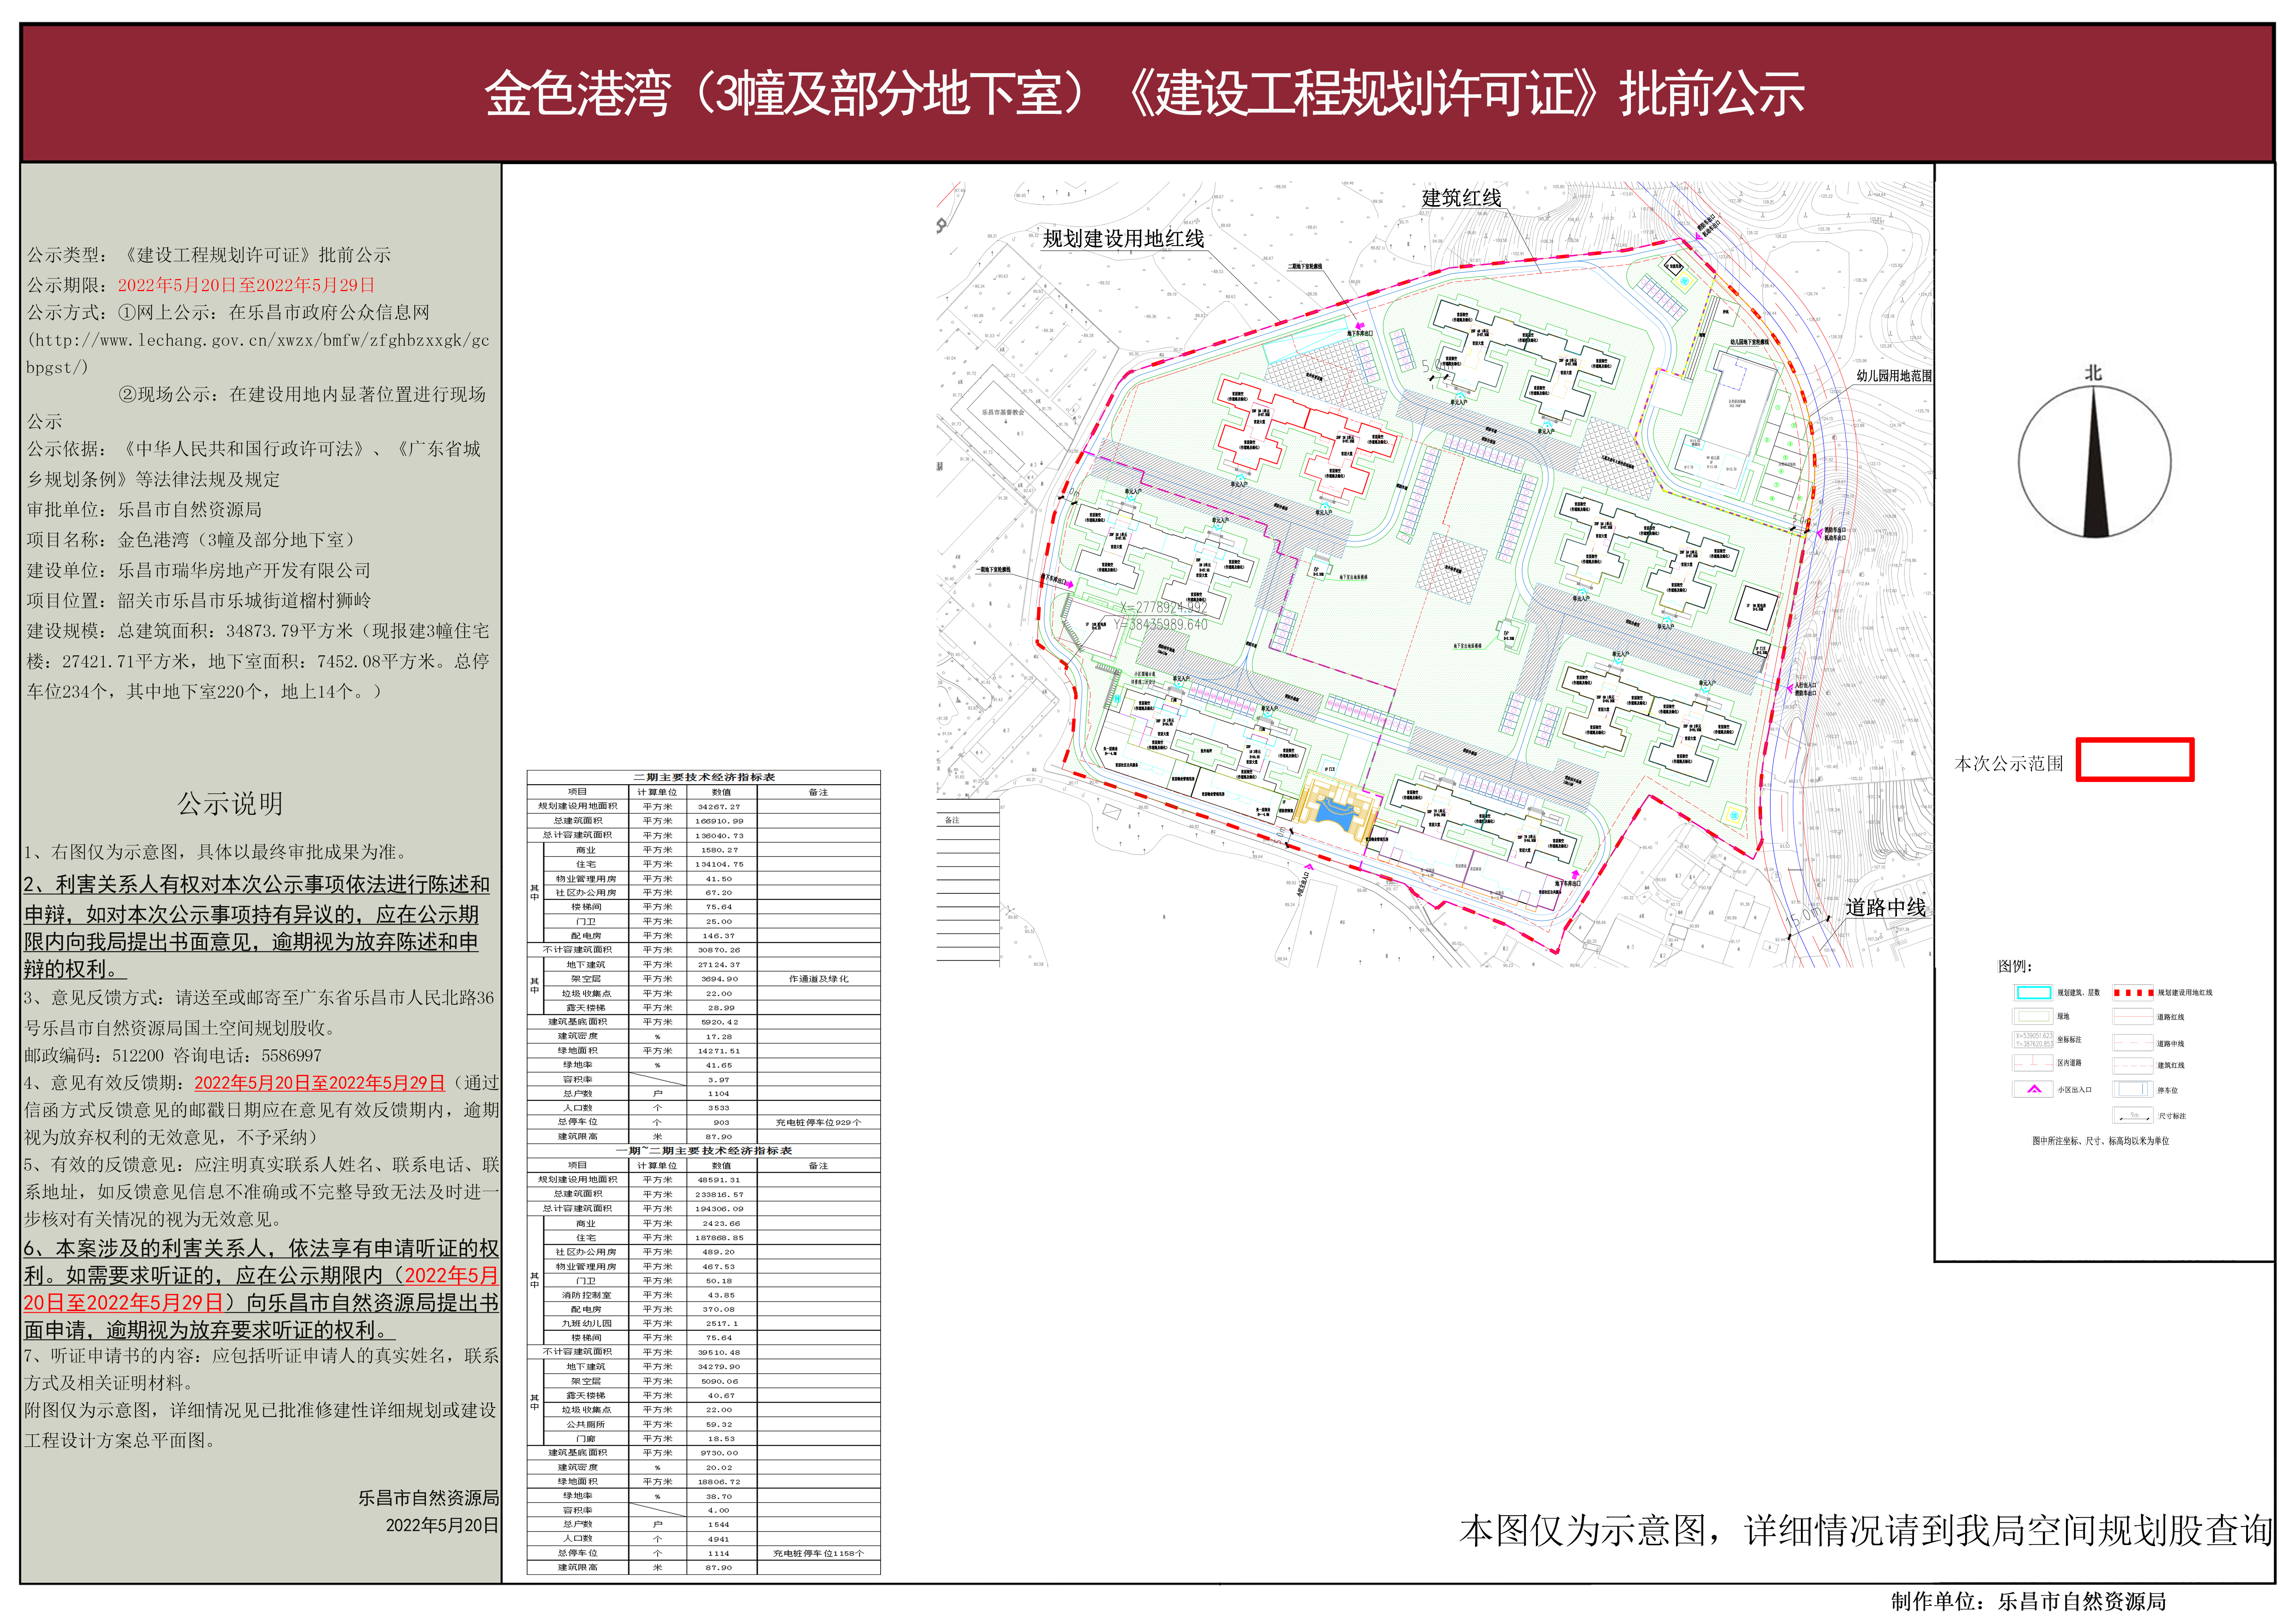
Task: Click 道路中线 label near the map bottom
Action: [1886, 907]
